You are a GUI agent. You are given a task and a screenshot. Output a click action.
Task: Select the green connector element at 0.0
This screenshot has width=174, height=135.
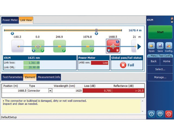tap(38, 46)
